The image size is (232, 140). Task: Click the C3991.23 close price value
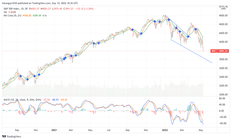tap(68, 9)
